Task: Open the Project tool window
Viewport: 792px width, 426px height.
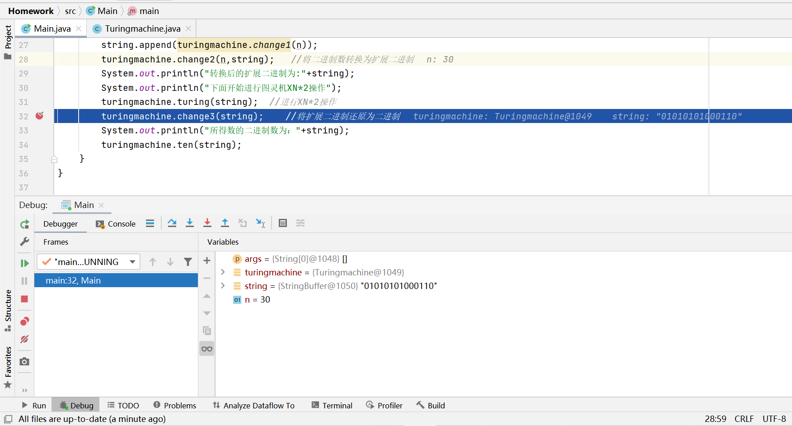Action: (x=8, y=42)
